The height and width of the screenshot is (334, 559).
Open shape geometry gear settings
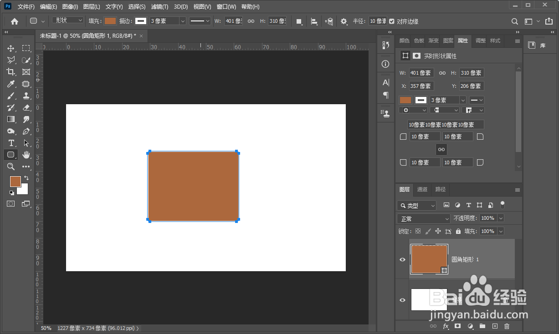(344, 21)
